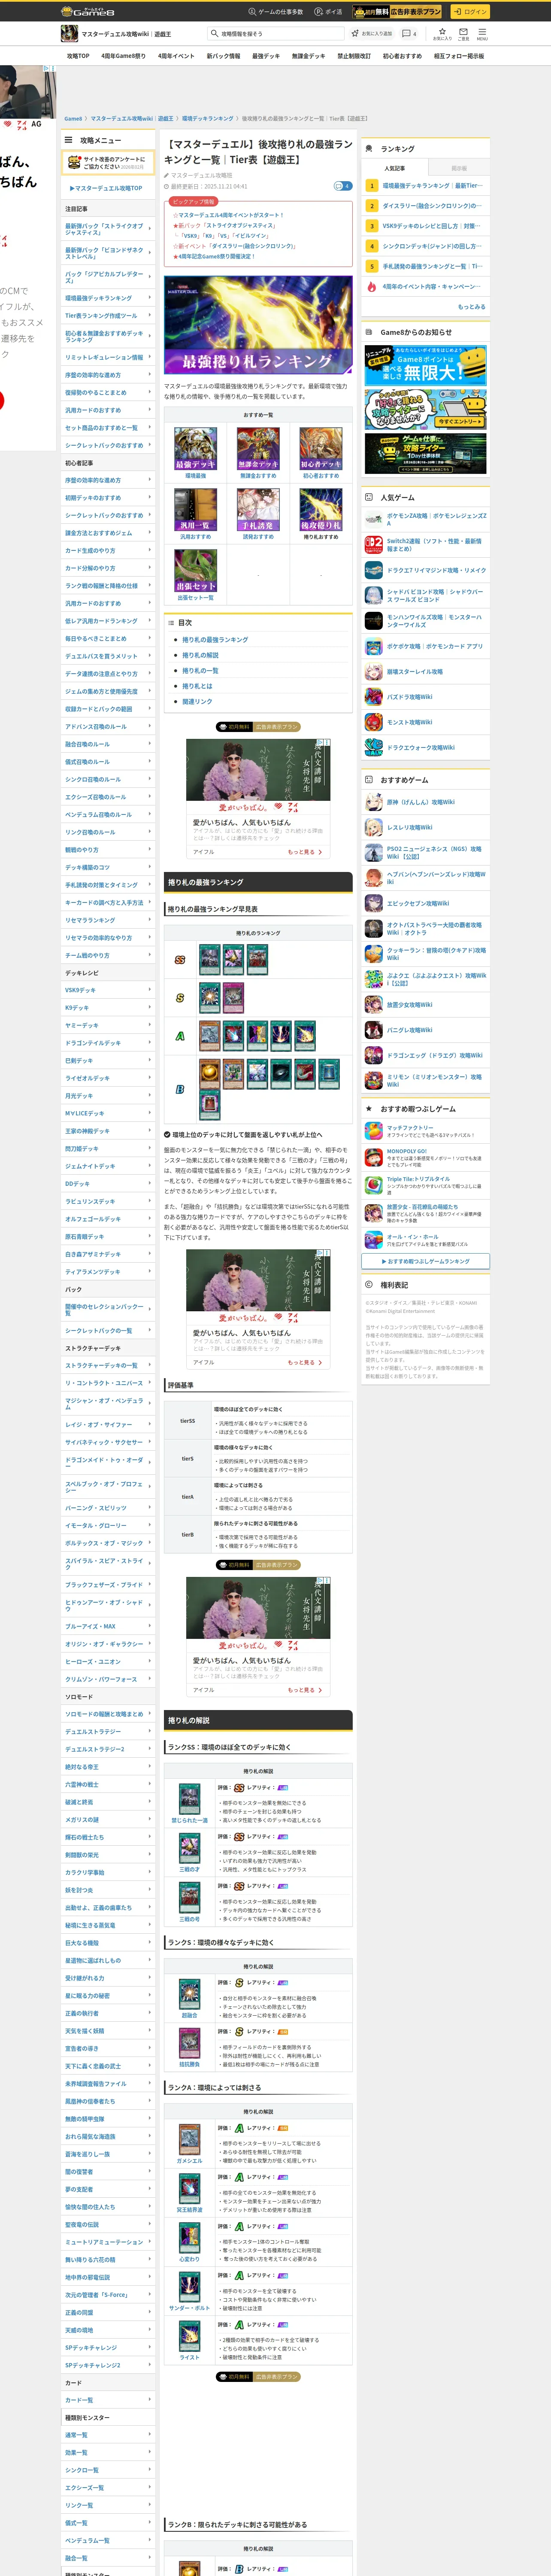
Task: Click Game8 in the breadcrumb
Action: (73, 118)
